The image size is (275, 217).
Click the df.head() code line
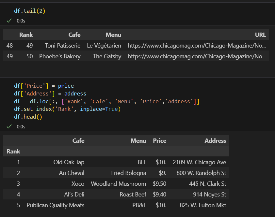click(28, 117)
